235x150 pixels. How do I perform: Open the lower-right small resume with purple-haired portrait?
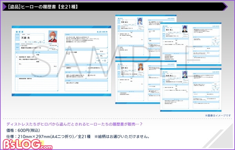click(191, 90)
